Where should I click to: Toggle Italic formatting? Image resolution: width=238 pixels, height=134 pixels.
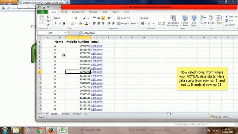pos(59,23)
